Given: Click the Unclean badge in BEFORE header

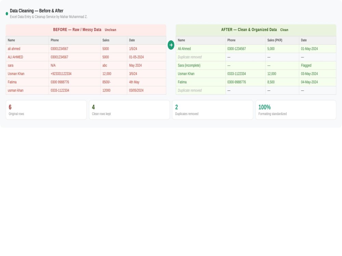Looking at the screenshot, I should 110,30.
